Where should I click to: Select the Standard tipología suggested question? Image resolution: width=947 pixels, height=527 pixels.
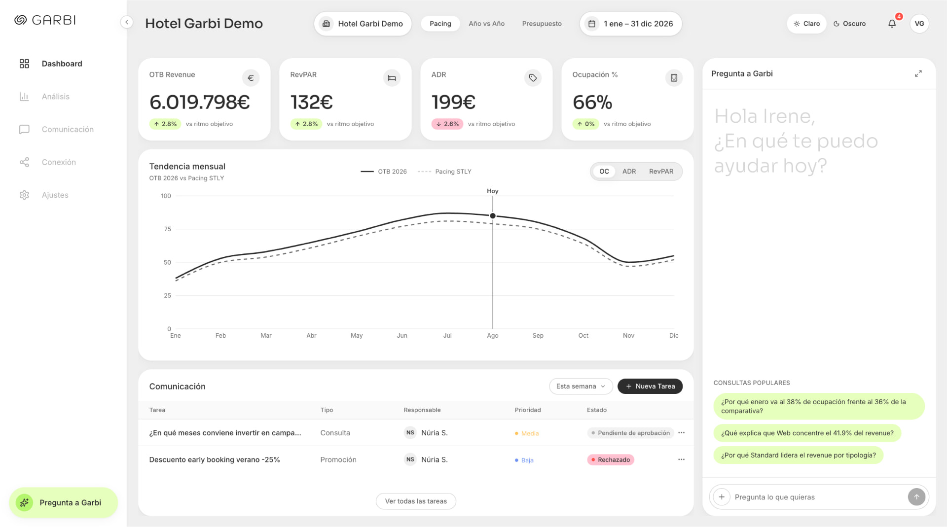[x=798, y=456]
